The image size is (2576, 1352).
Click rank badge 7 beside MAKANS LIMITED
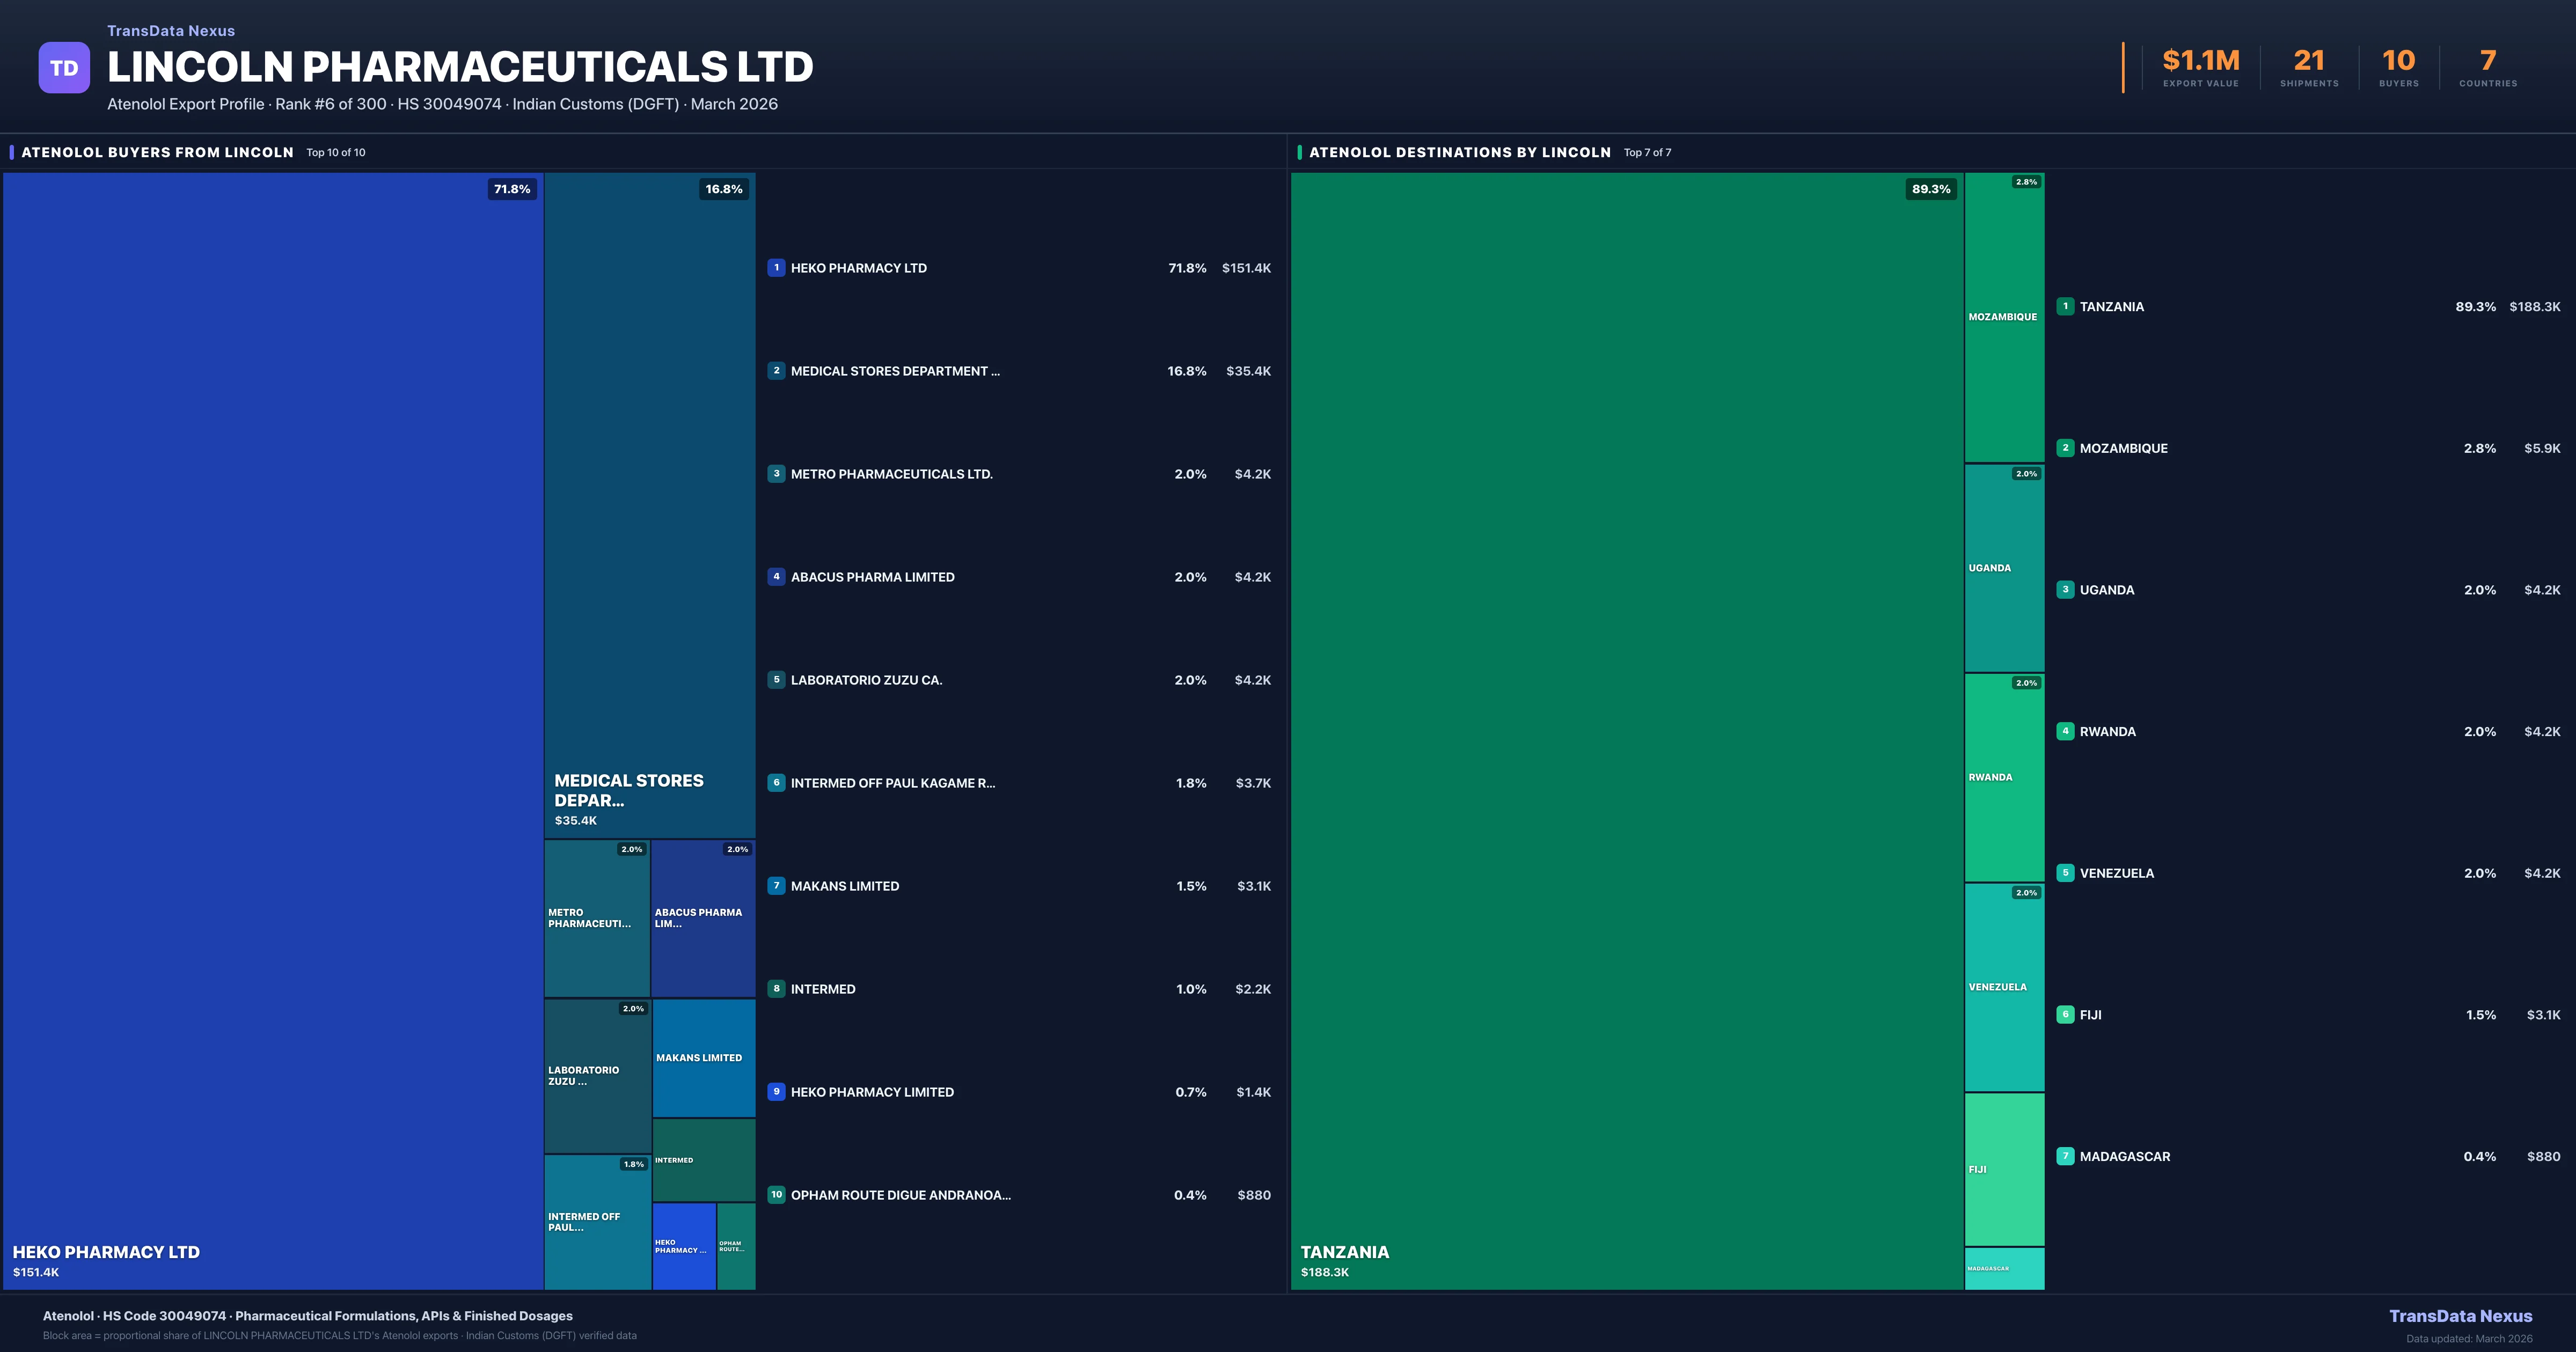776,886
